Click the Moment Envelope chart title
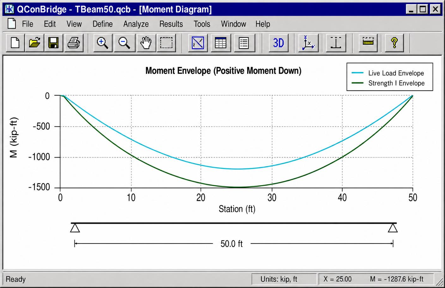The height and width of the screenshot is (288, 445). click(x=223, y=71)
